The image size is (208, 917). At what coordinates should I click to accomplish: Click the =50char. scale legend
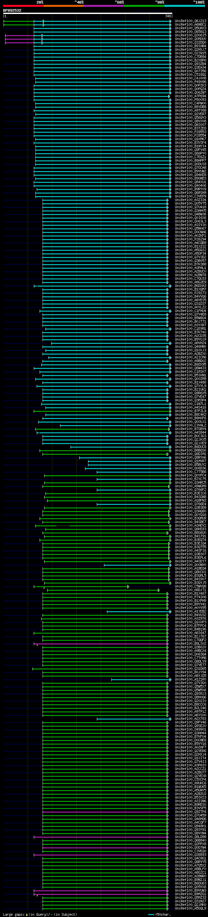coord(159,914)
